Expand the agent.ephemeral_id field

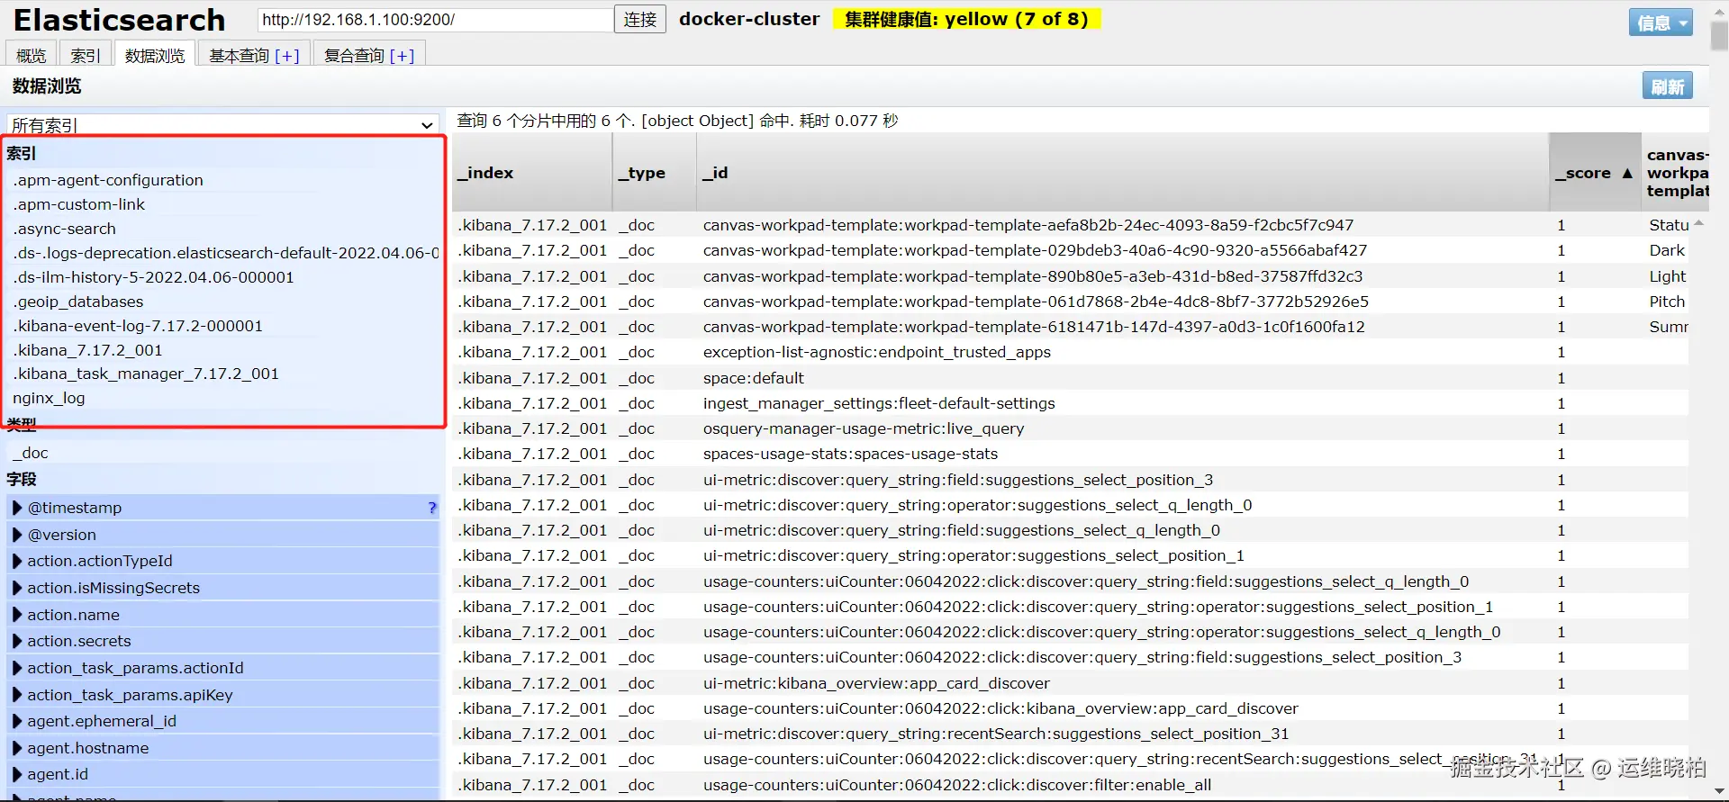(x=17, y=721)
